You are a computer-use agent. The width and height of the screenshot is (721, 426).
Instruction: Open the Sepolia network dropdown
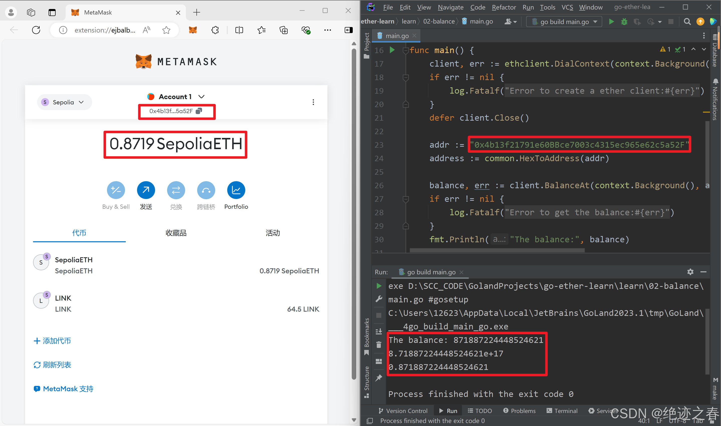[x=64, y=102]
